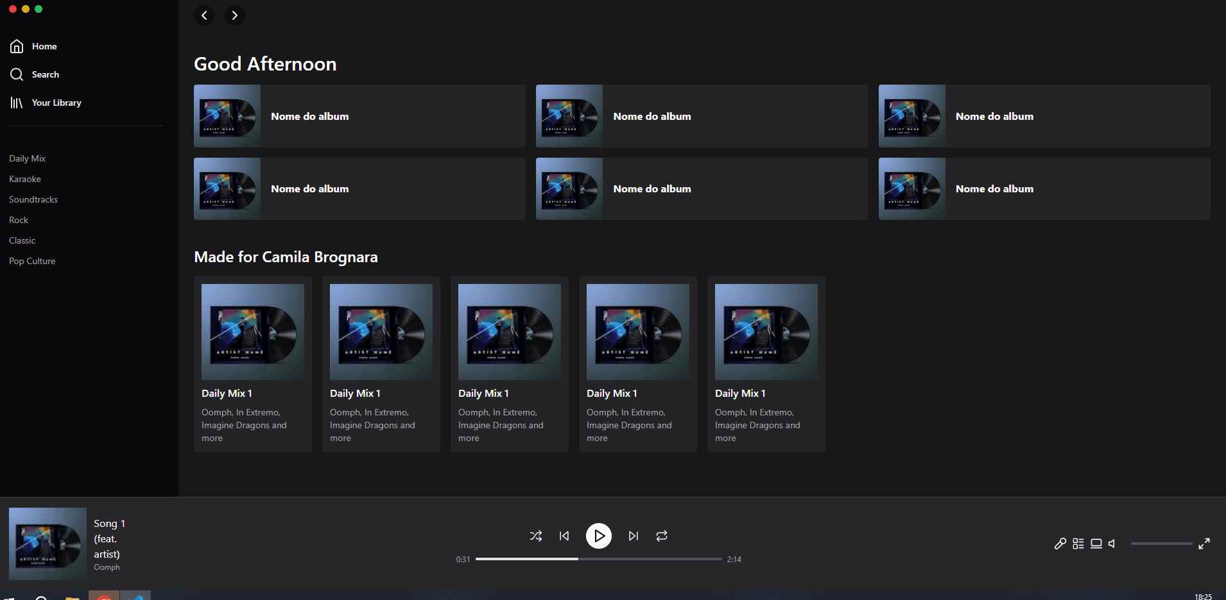
Task: Enable shuffle playback
Action: [536, 536]
